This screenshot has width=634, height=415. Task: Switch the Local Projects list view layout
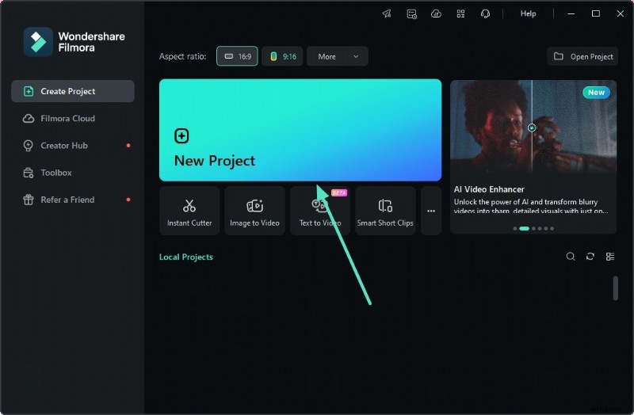click(x=610, y=257)
